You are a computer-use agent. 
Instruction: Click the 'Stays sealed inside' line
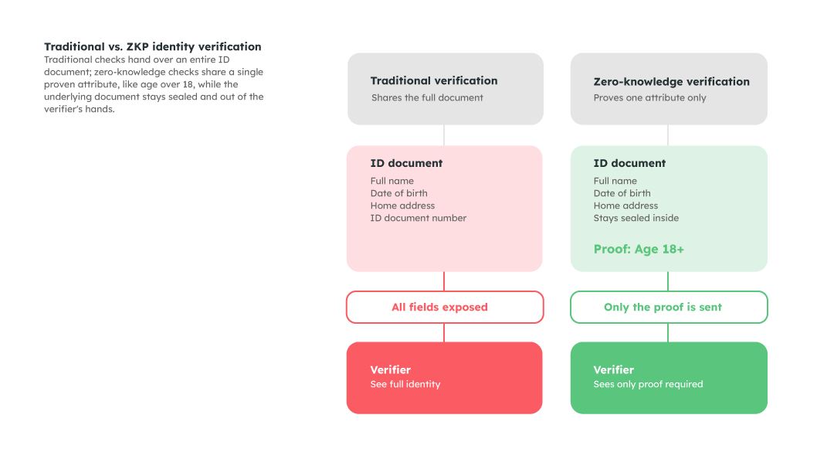636,218
